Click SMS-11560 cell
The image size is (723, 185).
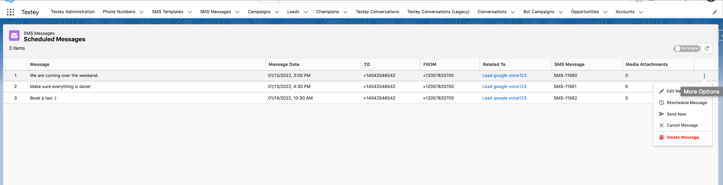[x=565, y=75]
